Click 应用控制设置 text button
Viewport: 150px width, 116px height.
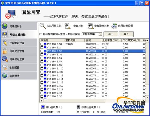click(x=125, y=26)
